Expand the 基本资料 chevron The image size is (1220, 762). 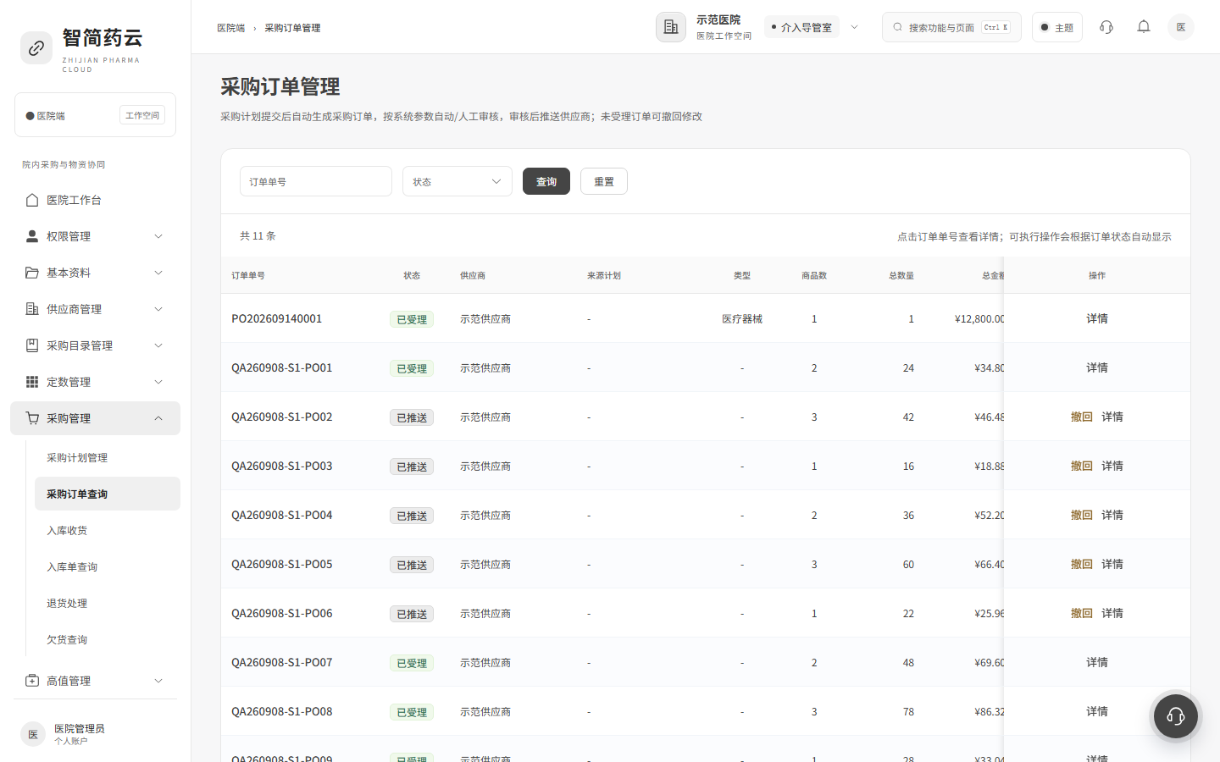[x=158, y=273]
